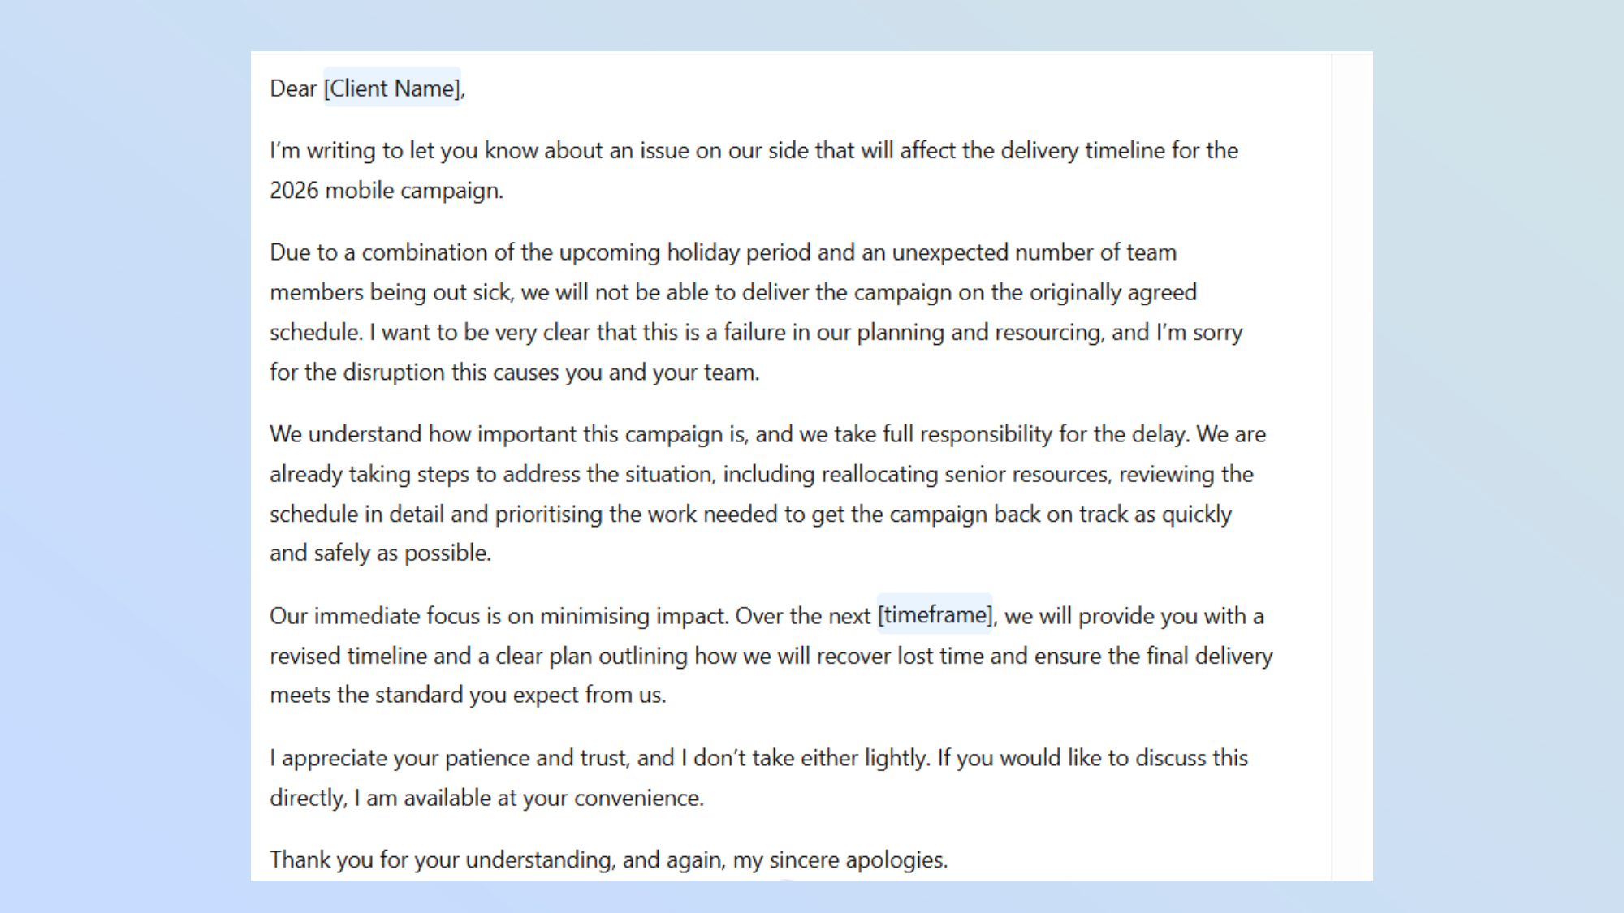
Task: Place cursor on the word "Dear"
Action: [x=292, y=88]
